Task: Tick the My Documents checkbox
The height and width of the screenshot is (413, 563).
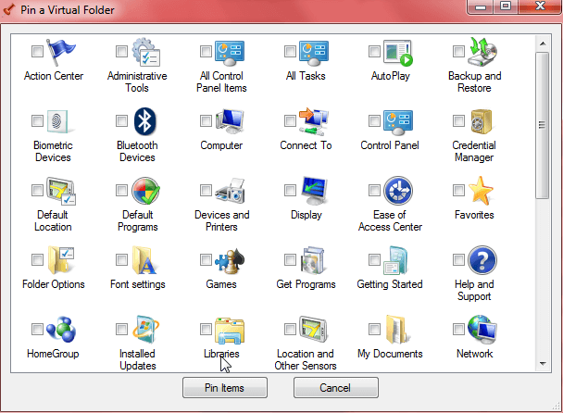Action: click(374, 328)
